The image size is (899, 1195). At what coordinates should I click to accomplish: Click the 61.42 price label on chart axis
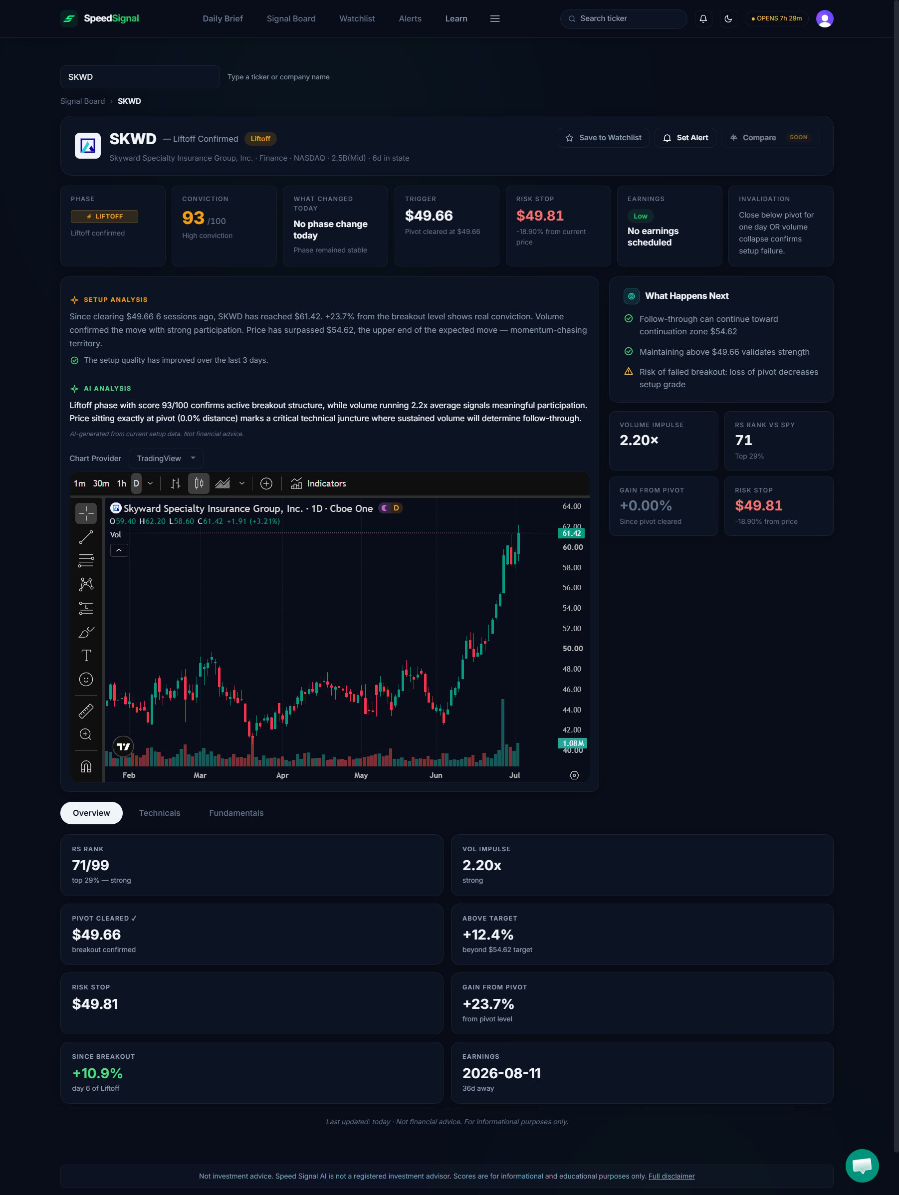click(571, 534)
